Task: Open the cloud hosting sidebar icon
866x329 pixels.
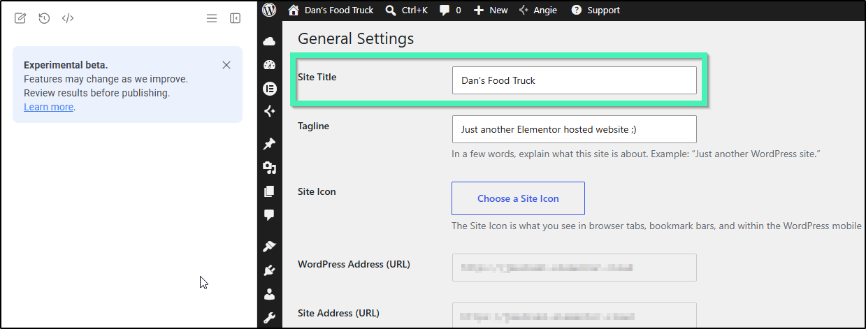Action: pyautogui.click(x=269, y=42)
